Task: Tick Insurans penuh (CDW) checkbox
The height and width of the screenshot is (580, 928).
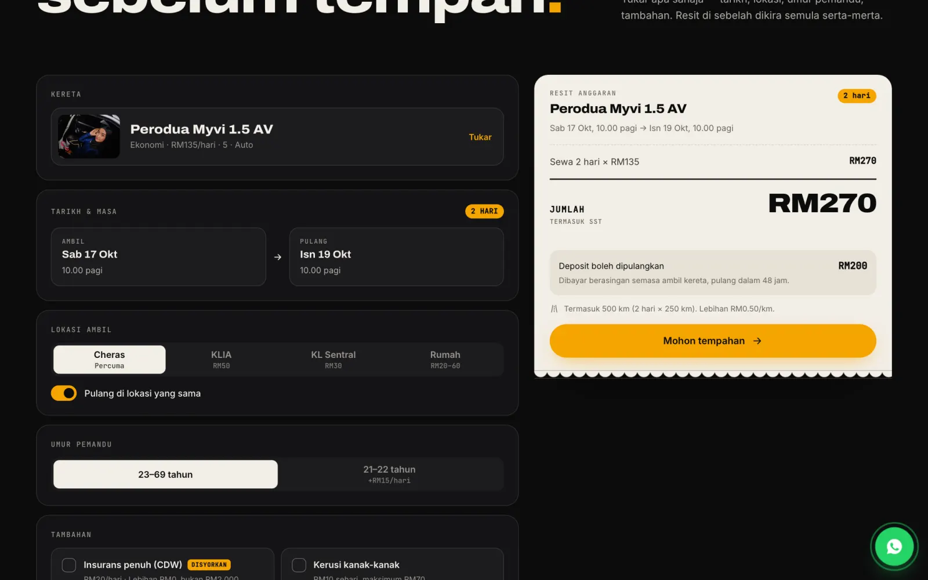Action: [x=69, y=565]
